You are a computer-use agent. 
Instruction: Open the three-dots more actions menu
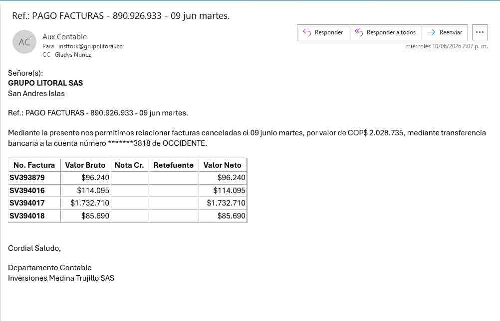(x=480, y=32)
